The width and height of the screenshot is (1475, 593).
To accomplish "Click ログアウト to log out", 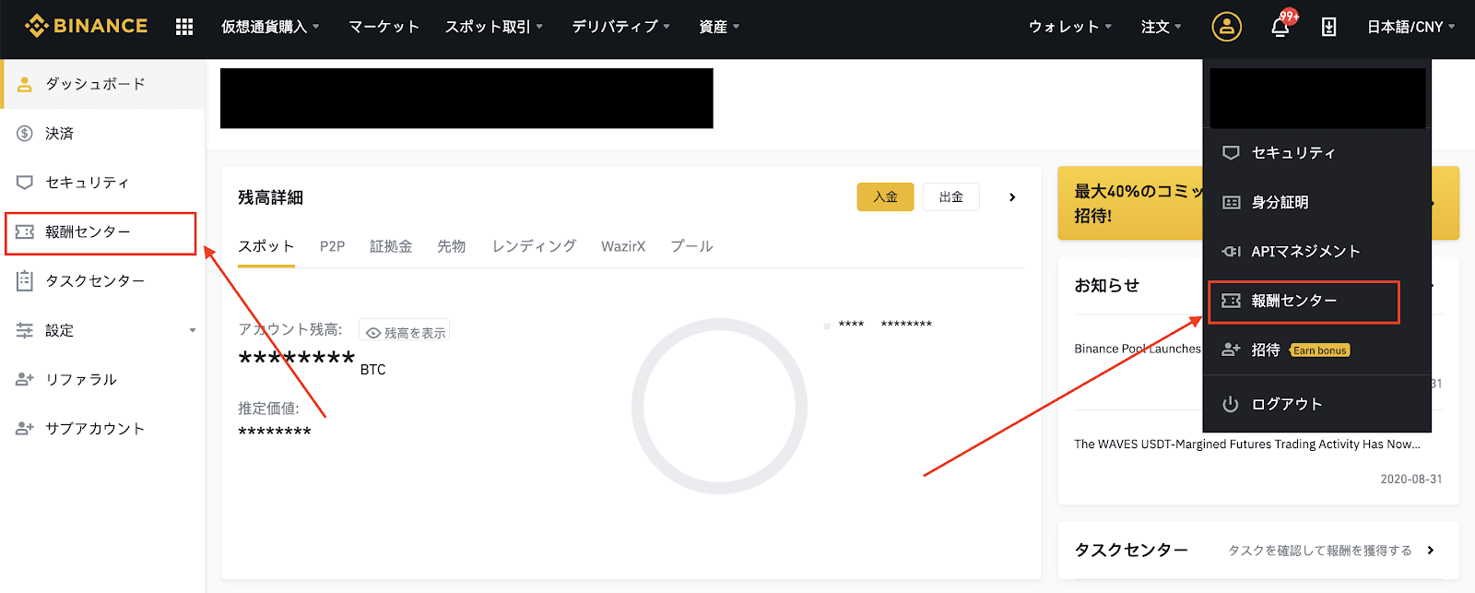I will coord(1316,404).
